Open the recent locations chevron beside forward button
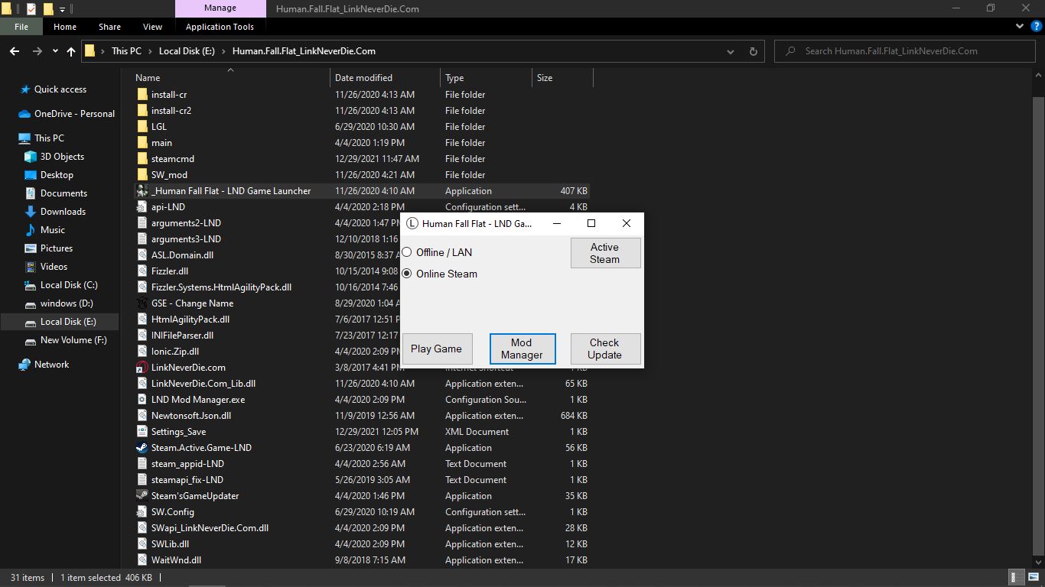Screen dimensions: 1045x587 coord(54,51)
